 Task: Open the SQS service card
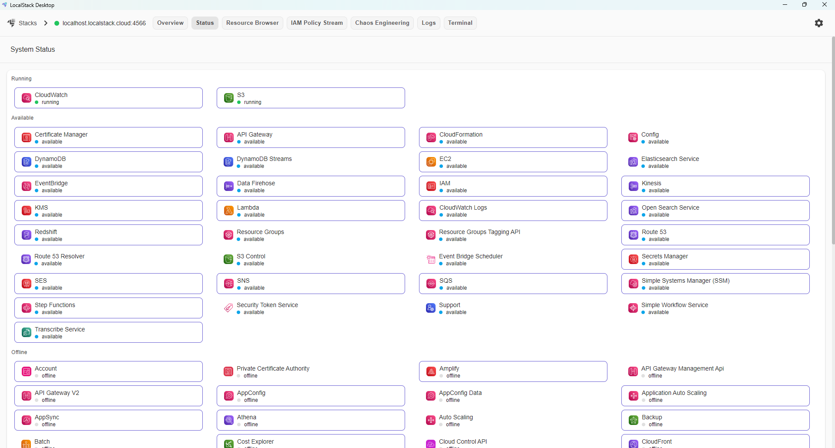coord(513,284)
